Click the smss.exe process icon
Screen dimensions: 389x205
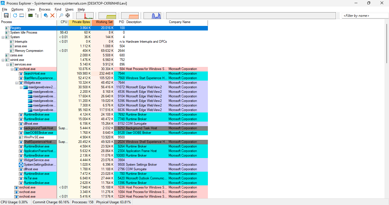pos(12,46)
